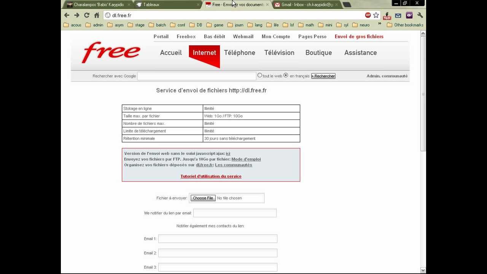487x274 pixels.
Task: Focus the Email 1 input field
Action: pos(218,239)
